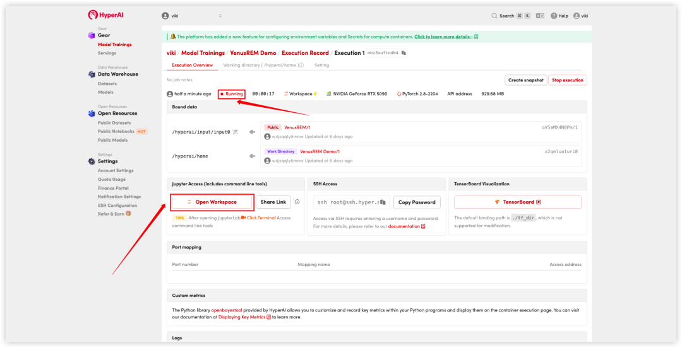The height and width of the screenshot is (348, 682).
Task: Open Account Settings in the sidebar
Action: point(116,171)
